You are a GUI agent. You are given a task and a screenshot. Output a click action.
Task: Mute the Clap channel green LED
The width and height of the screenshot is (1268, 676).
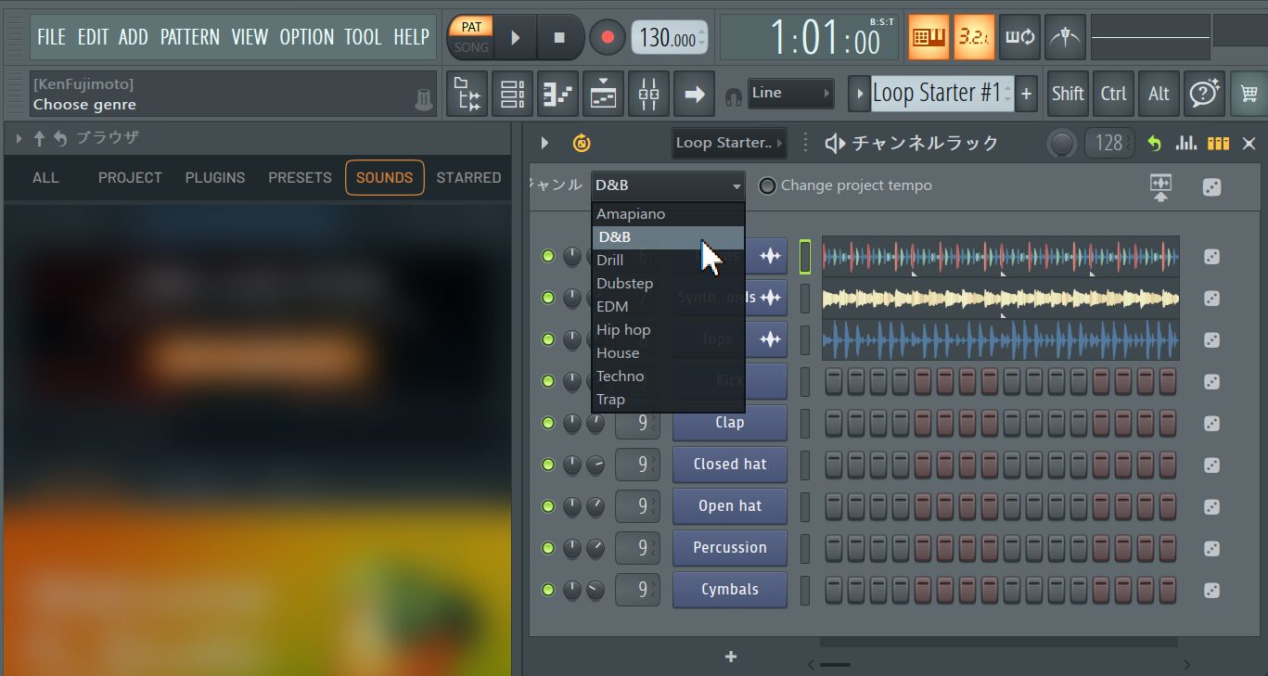[x=548, y=423]
